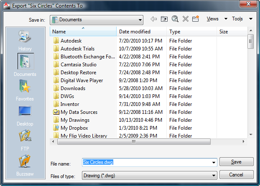Viewport: 260px width, 186px height.
Task: Click the Delete X icon
Action: [x=186, y=19]
